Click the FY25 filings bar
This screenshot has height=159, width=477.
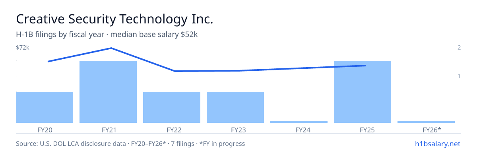pyautogui.click(x=363, y=92)
